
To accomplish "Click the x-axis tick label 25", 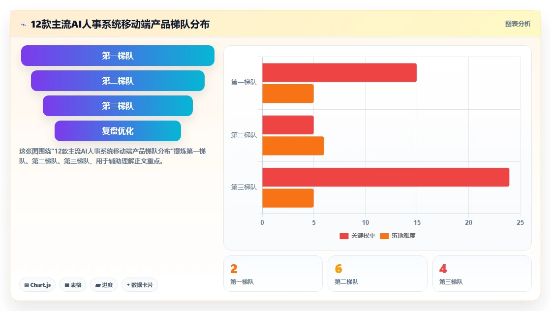I will click(x=520, y=222).
